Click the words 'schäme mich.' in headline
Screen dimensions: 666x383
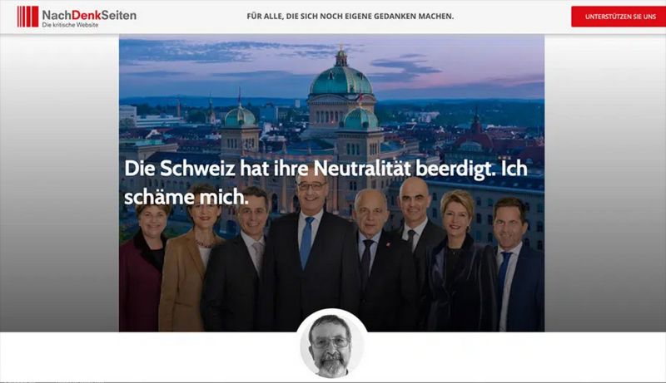(x=186, y=197)
